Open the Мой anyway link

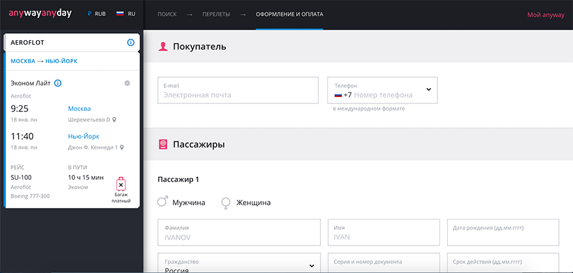pyautogui.click(x=545, y=14)
